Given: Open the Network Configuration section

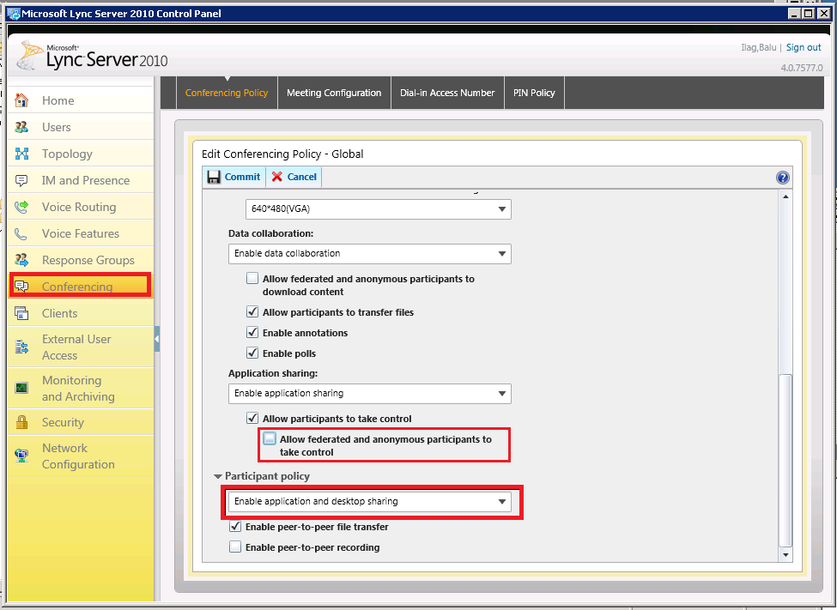Looking at the screenshot, I should point(82,456).
